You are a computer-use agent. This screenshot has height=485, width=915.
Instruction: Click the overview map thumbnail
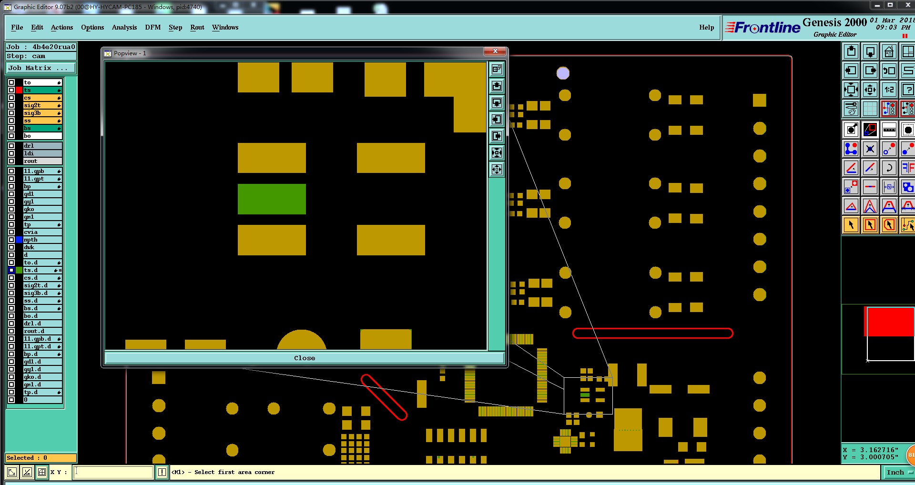[x=878, y=339]
